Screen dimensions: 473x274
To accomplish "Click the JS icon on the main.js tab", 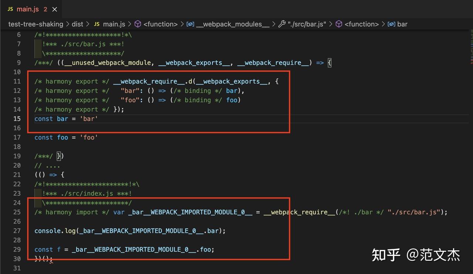I will tap(10, 9).
